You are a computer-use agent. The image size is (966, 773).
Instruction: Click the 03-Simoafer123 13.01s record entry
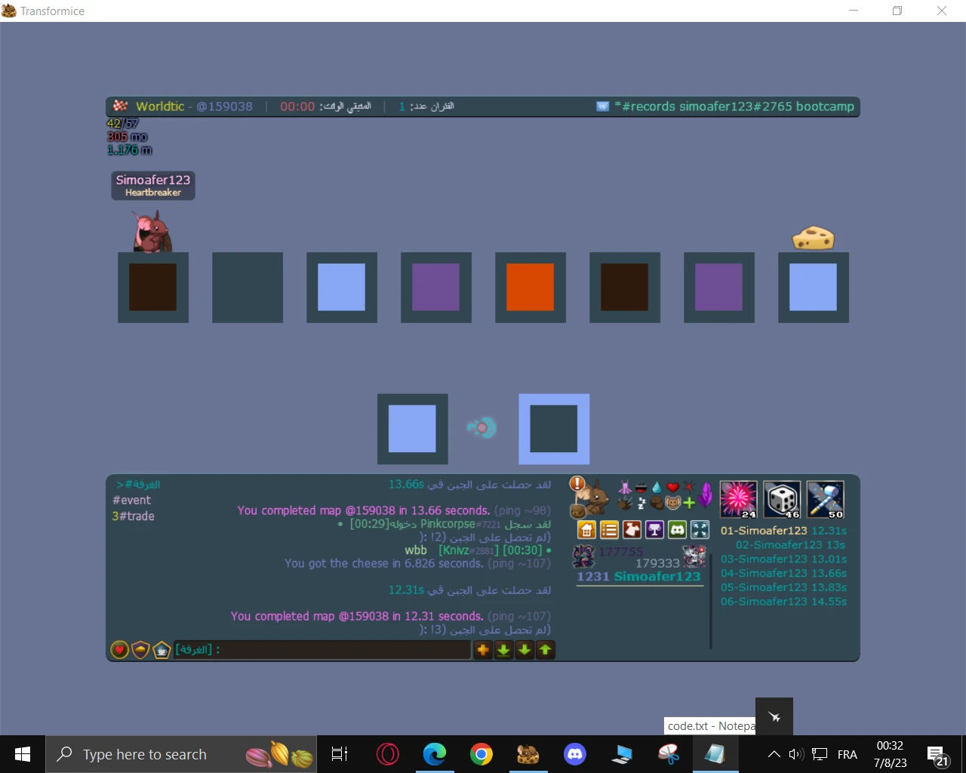coord(783,559)
